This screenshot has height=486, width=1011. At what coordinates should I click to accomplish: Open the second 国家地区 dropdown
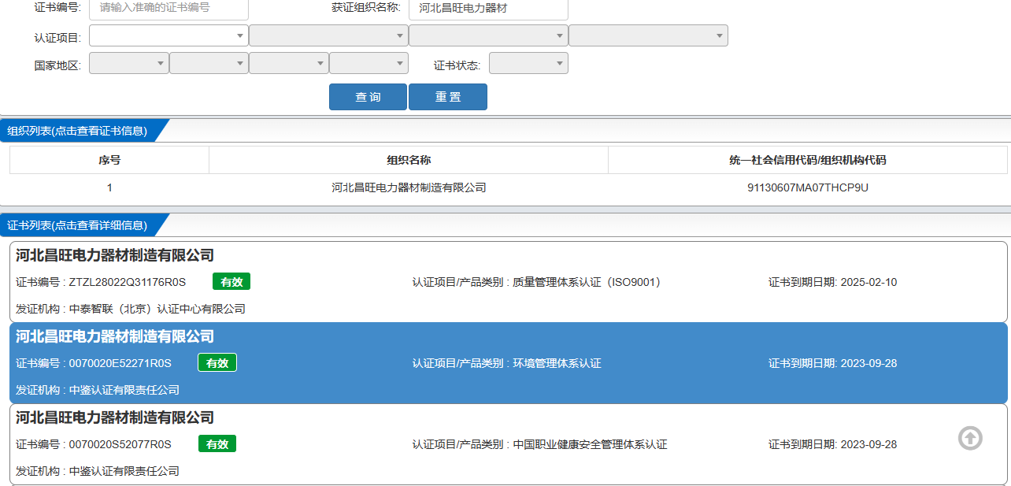tap(209, 63)
